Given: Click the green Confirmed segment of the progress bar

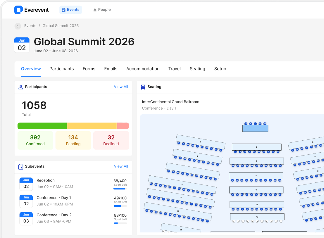Looking at the screenshot, I should click(x=42, y=126).
